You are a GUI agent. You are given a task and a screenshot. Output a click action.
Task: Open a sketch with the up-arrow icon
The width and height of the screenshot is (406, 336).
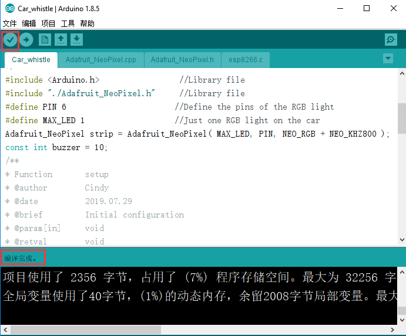(x=61, y=39)
